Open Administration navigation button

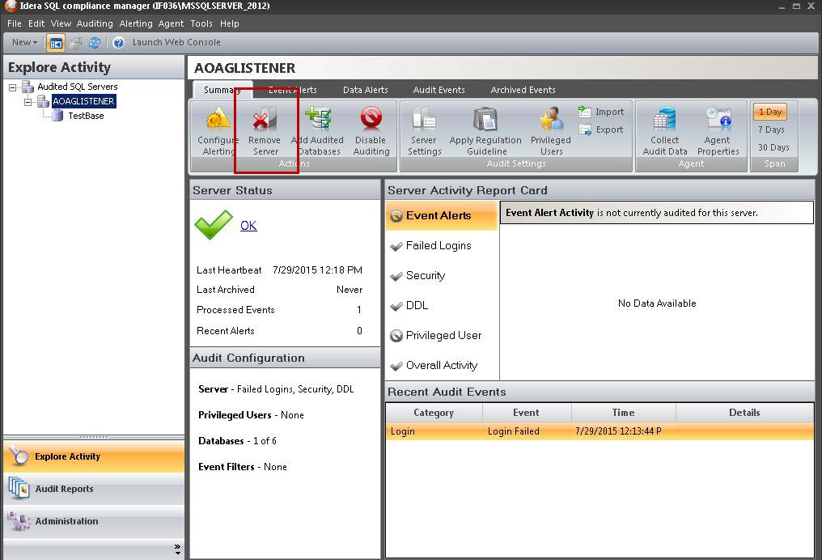click(x=94, y=520)
